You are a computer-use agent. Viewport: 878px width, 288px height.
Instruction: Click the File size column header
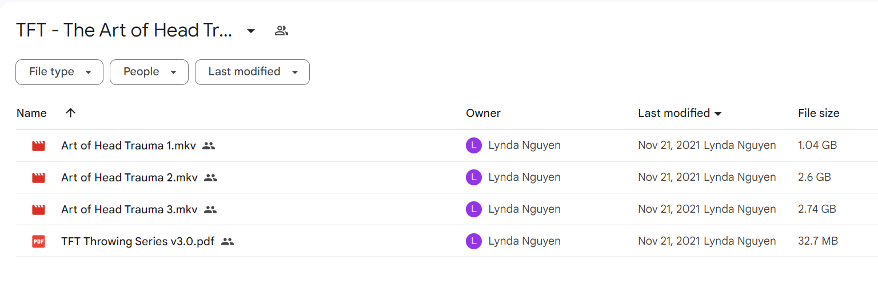(819, 113)
